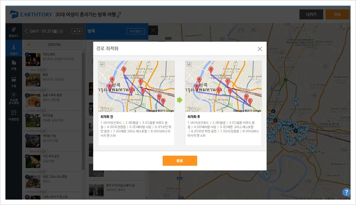Select the 두씻정원 itinerary item
Screen dimensions: 356x205
[53, 120]
